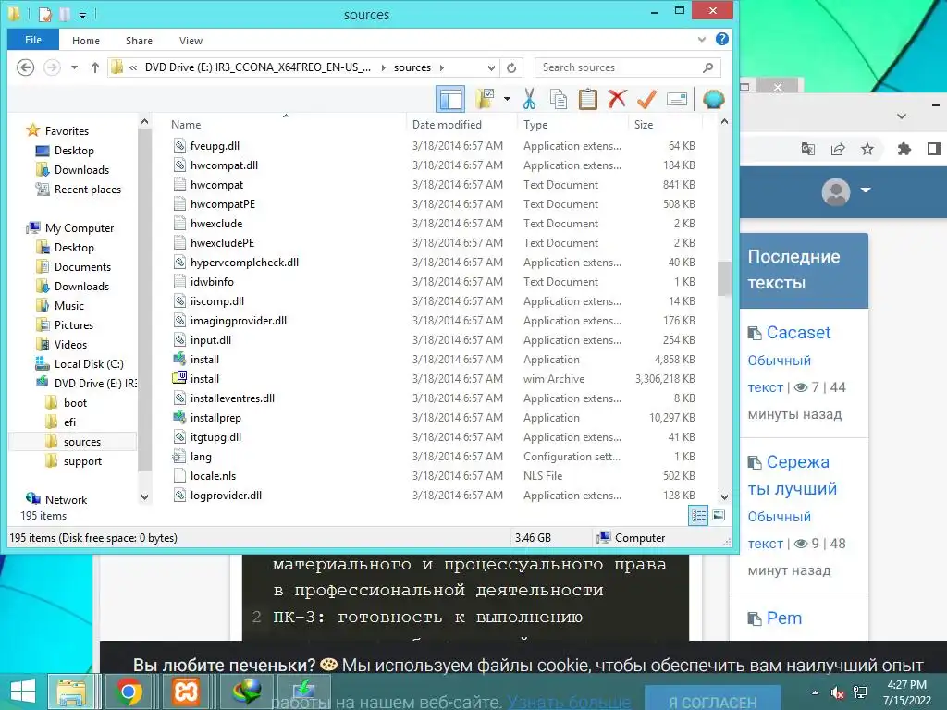The image size is (947, 710).
Task: Open Chrome extensions puzzle icon
Action: (x=904, y=149)
